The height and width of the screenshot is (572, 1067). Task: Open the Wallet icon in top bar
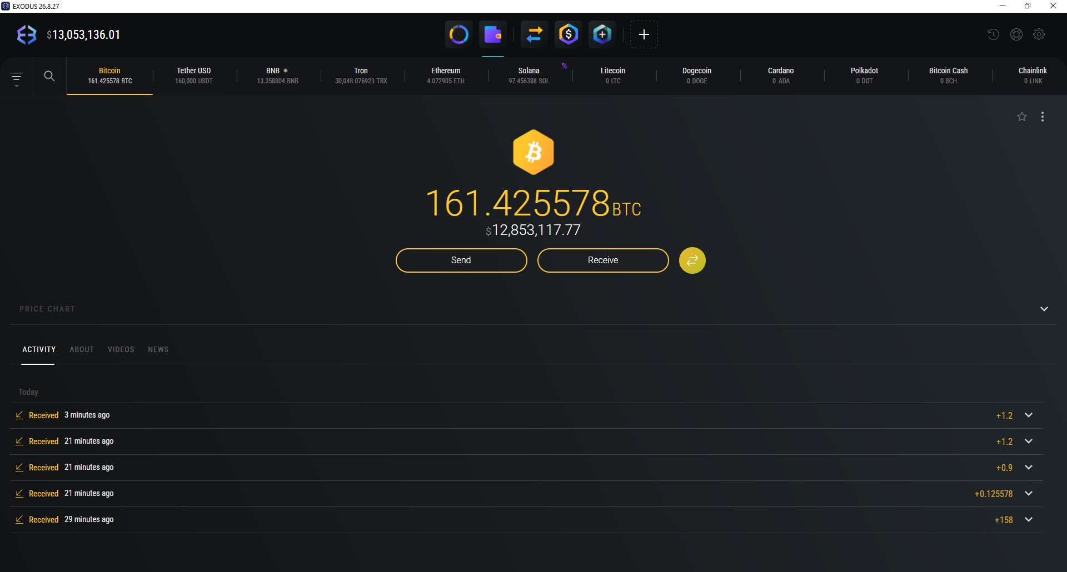click(492, 34)
